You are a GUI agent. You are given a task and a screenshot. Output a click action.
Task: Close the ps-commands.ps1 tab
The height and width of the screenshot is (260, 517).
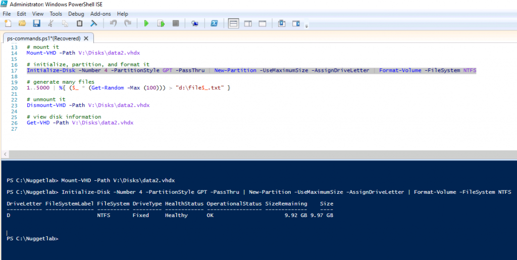point(86,38)
